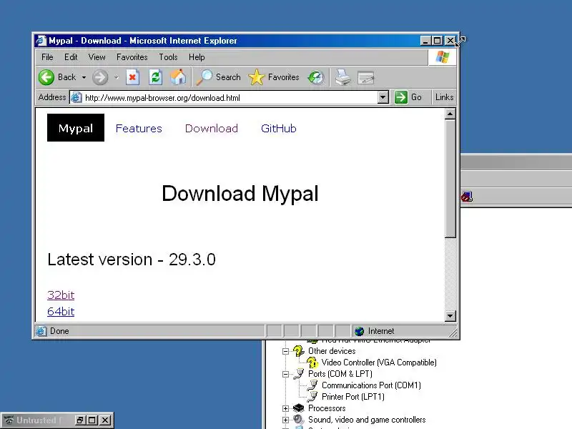Click the Sound, video and game controllers icon
Image resolution: width=572 pixels, height=429 pixels.
point(299,420)
